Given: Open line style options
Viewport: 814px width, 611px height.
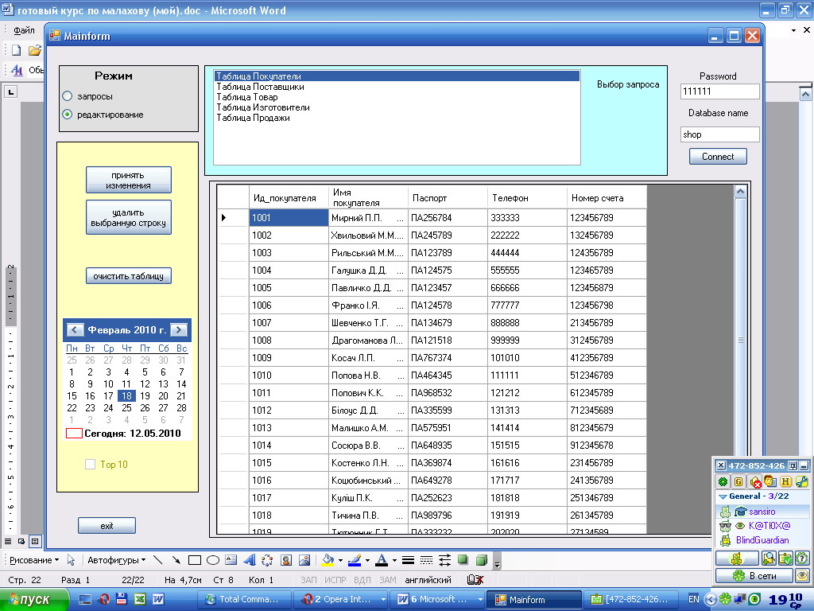Looking at the screenshot, I should 408,560.
